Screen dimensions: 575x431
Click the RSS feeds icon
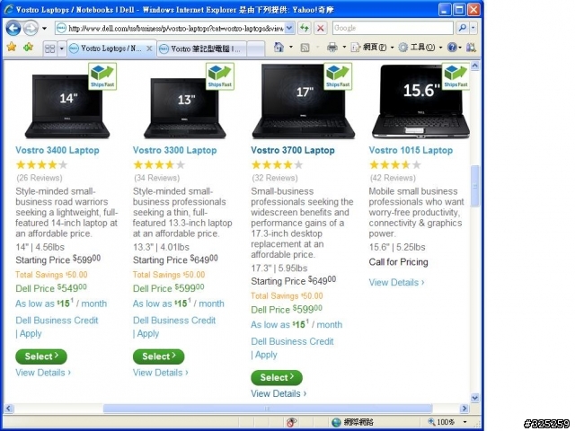(x=305, y=48)
